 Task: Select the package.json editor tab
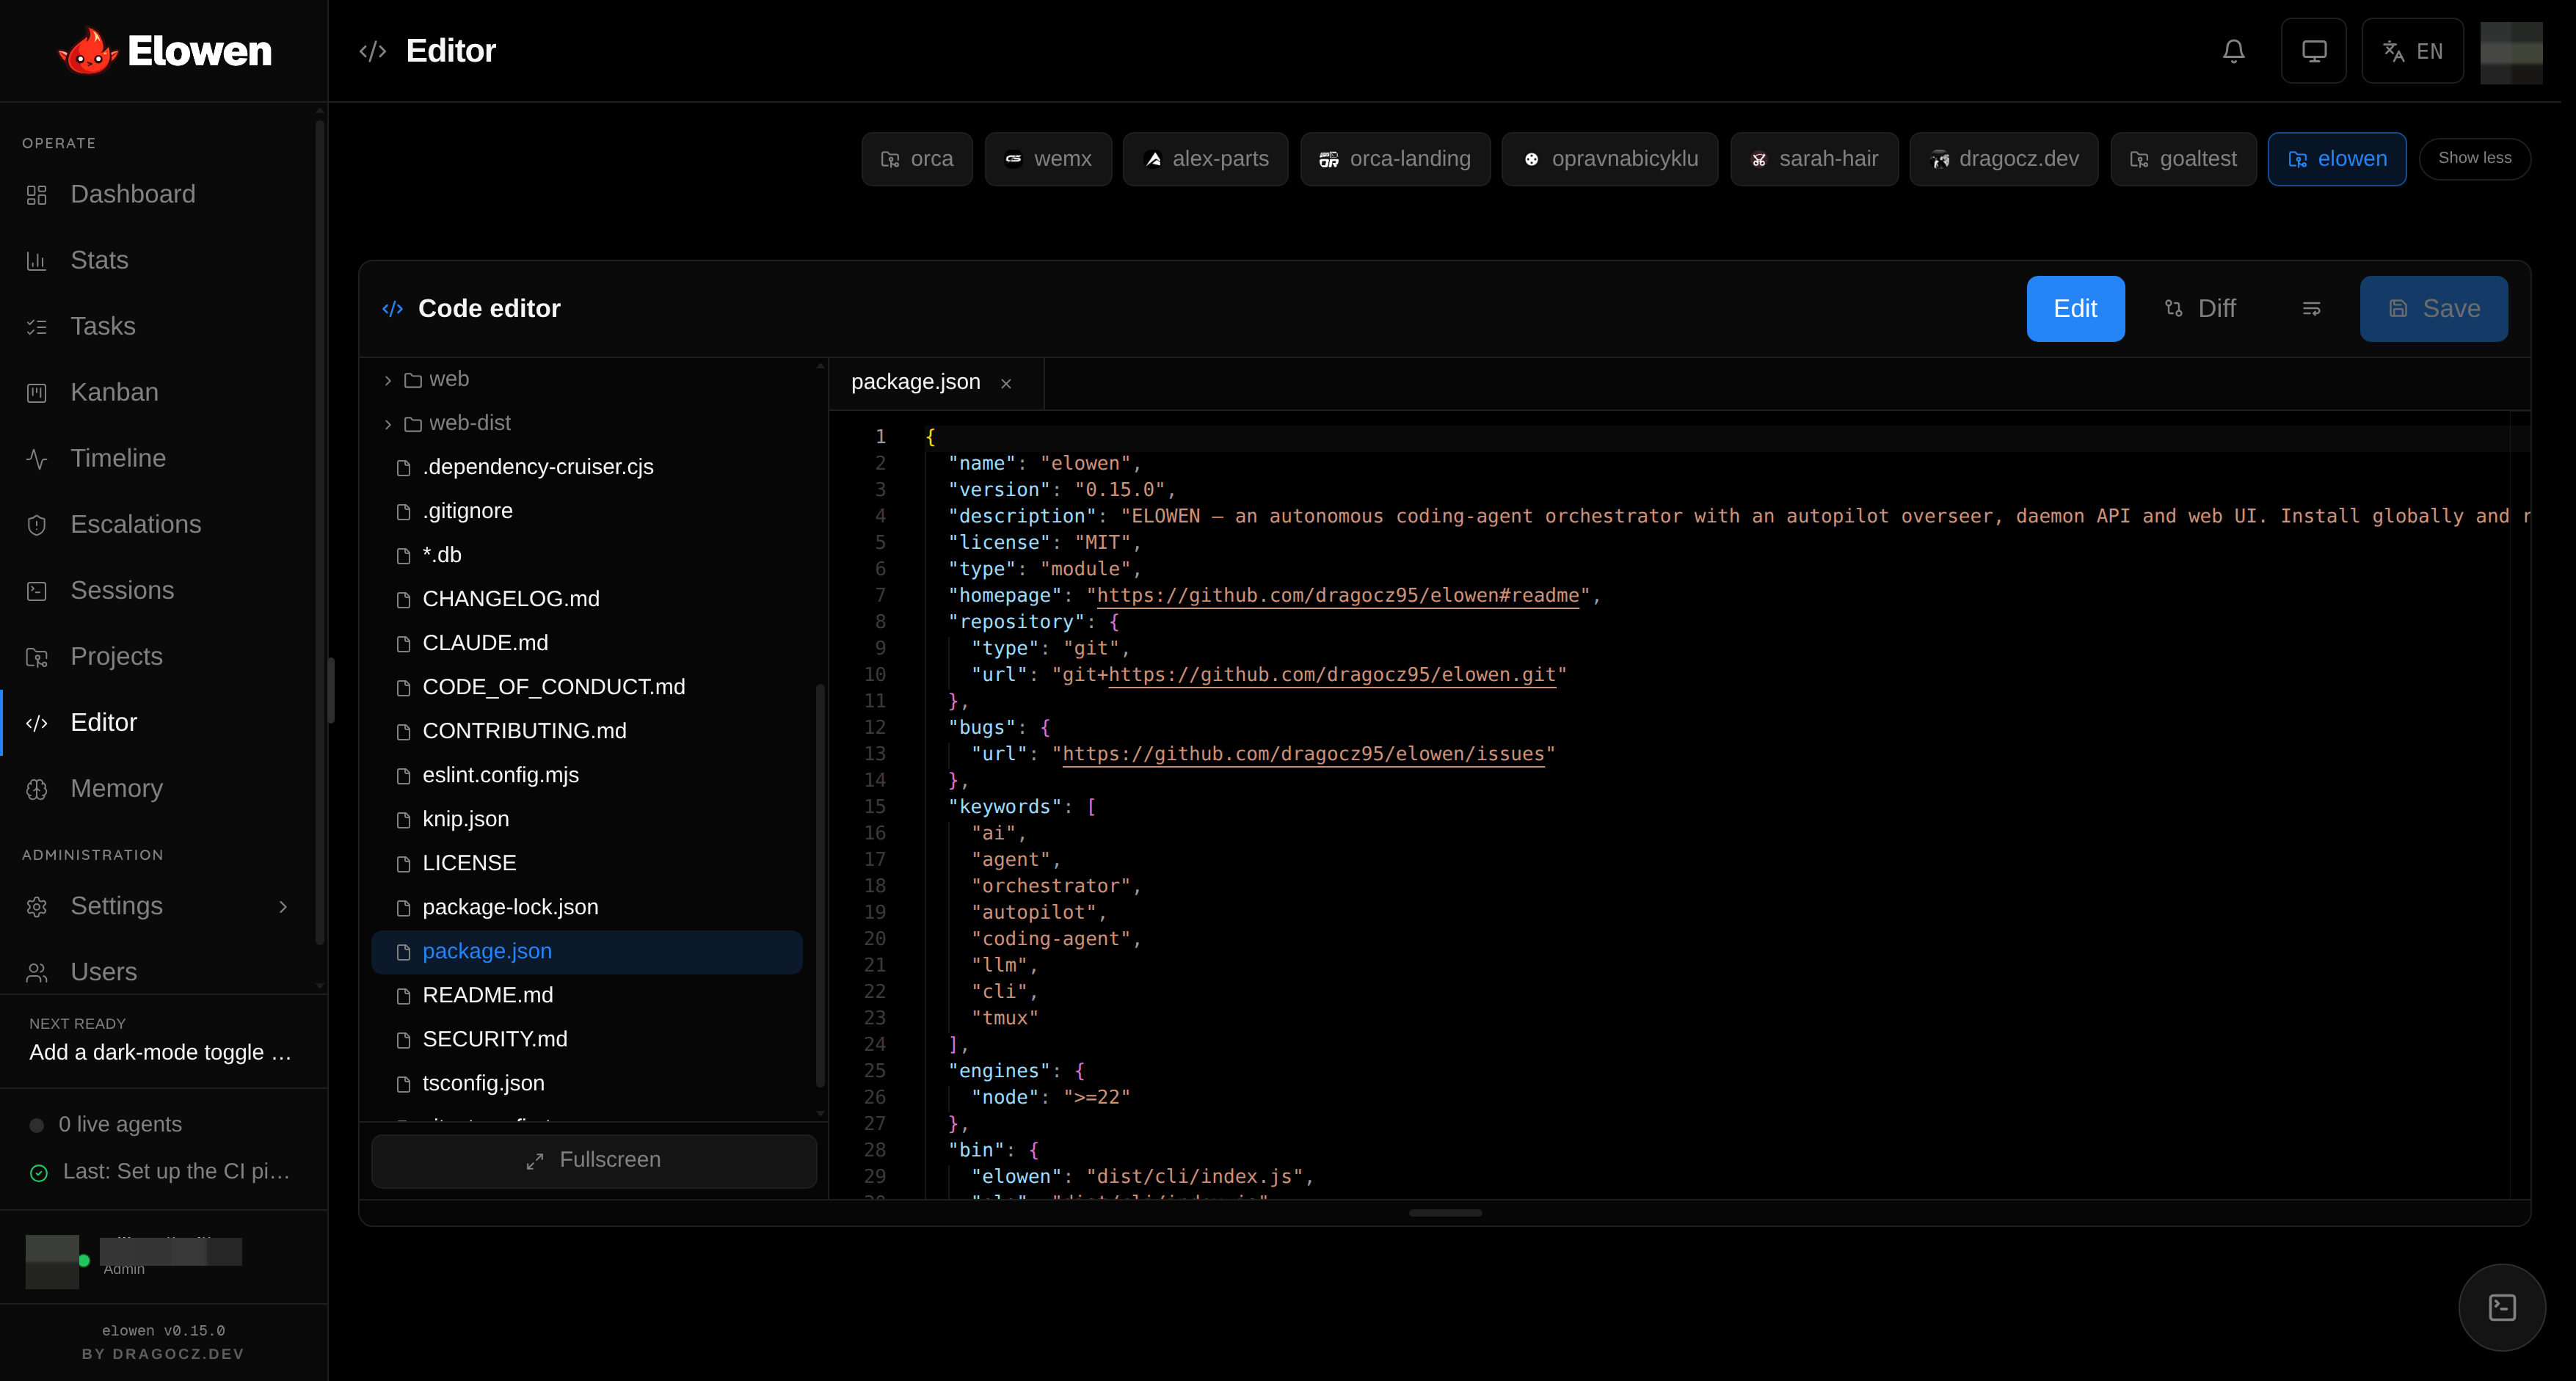936,383
